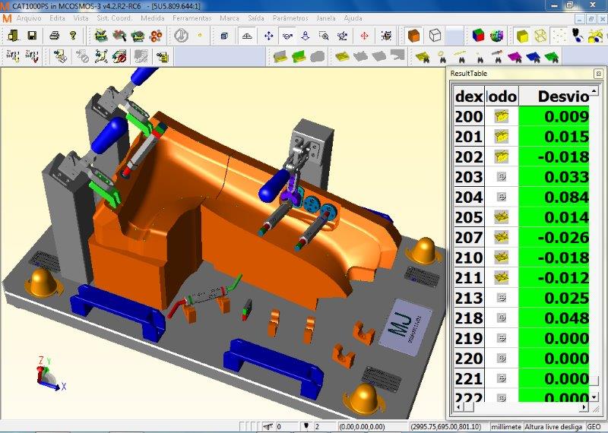This screenshot has width=608, height=433.
Task: Click the rainbow color sphere icon
Action: point(496,36)
